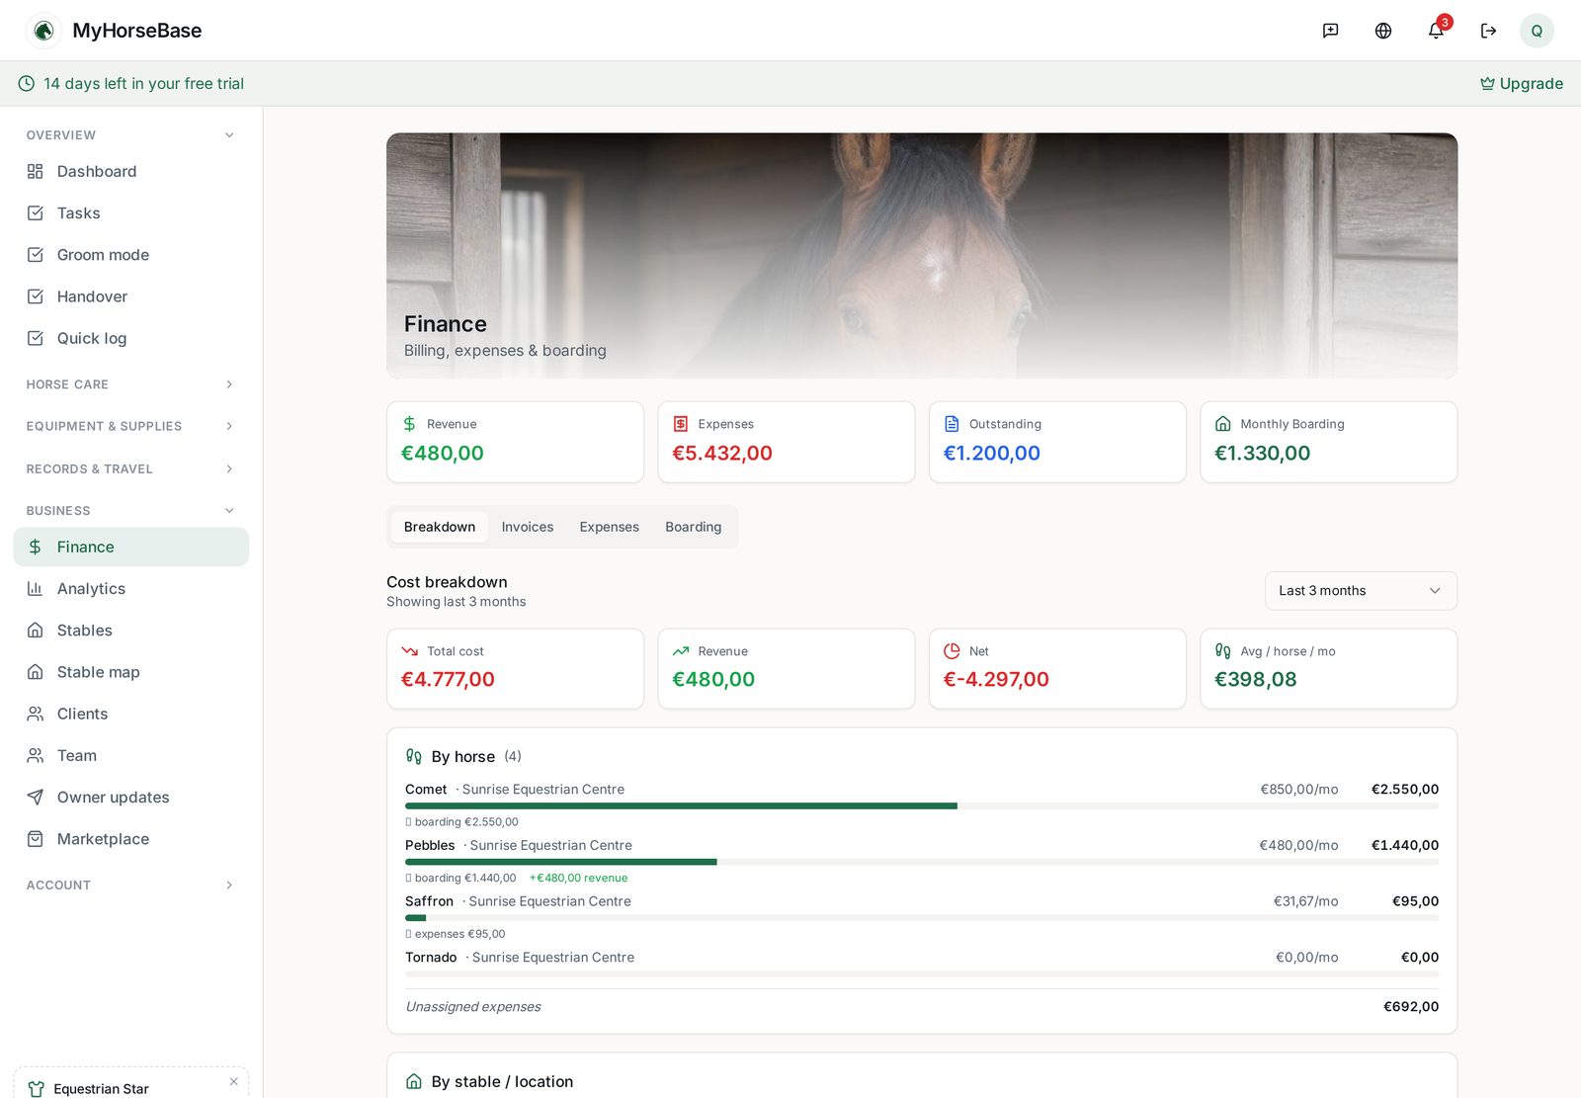Collapse the Business section
The width and height of the screenshot is (1581, 1098).
coord(229,511)
